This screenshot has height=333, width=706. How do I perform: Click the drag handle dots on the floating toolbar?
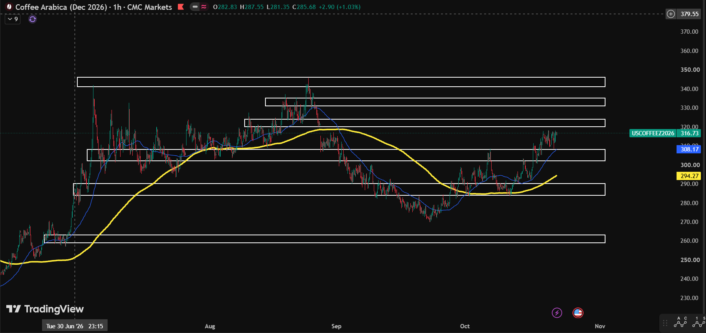(x=665, y=323)
